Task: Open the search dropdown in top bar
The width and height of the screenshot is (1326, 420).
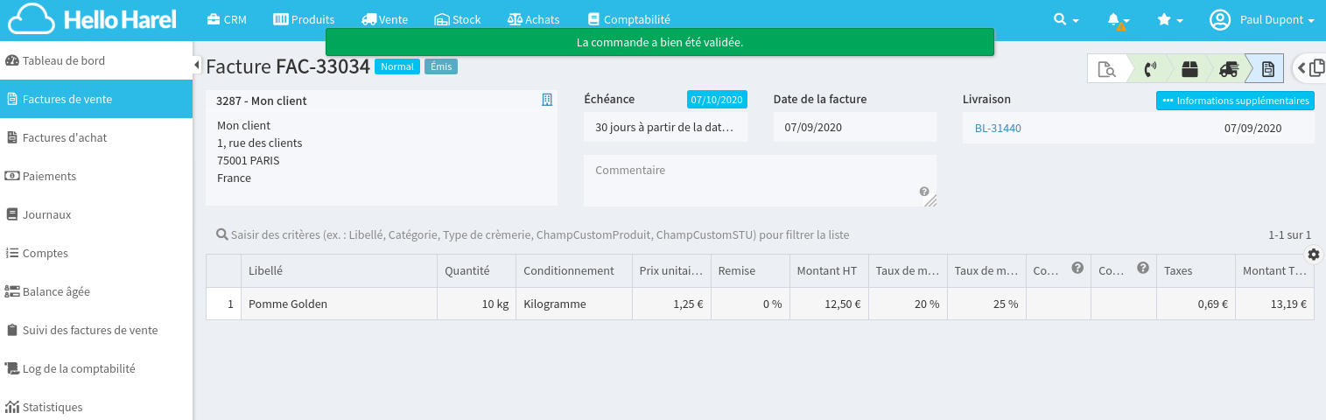Action: [x=1065, y=19]
